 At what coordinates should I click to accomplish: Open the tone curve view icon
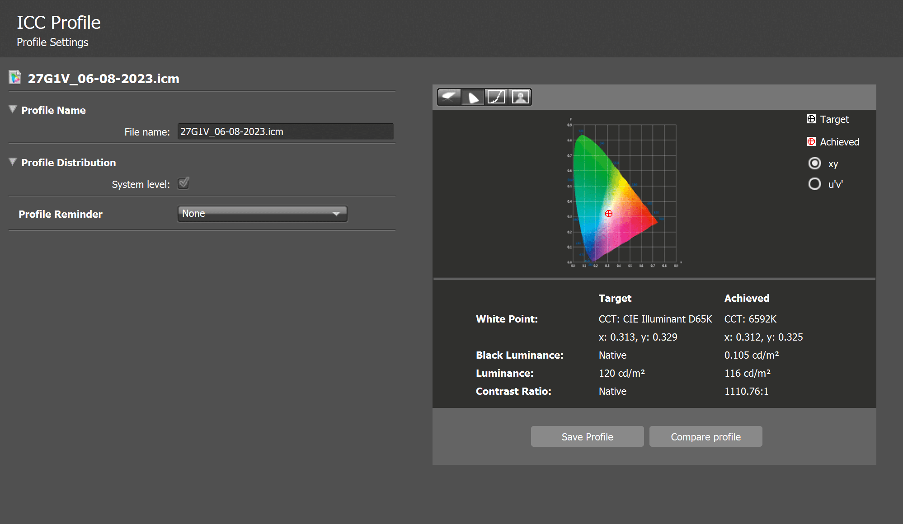point(496,97)
